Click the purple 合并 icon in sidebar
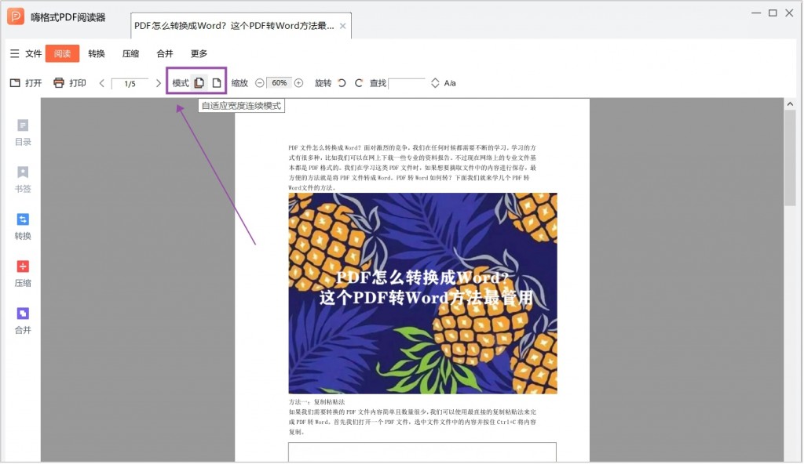The height and width of the screenshot is (464, 804). (x=23, y=314)
